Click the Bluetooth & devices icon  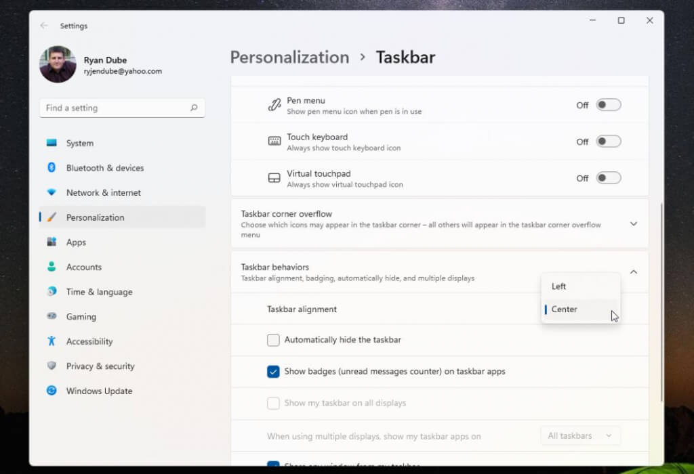52,168
